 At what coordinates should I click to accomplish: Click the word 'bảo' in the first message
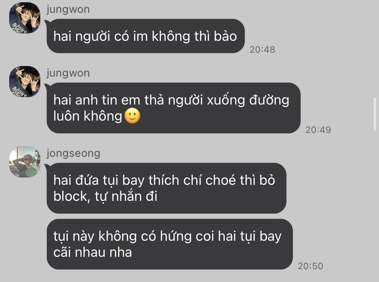tap(225, 36)
